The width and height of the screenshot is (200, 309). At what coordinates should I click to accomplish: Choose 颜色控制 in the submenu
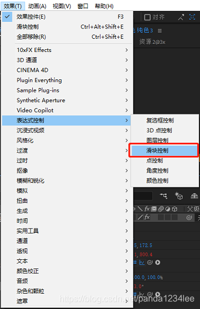(165, 180)
